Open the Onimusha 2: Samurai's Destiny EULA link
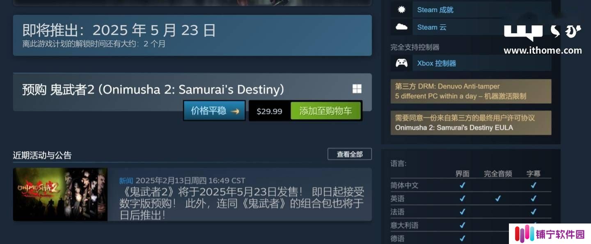 coord(454,128)
